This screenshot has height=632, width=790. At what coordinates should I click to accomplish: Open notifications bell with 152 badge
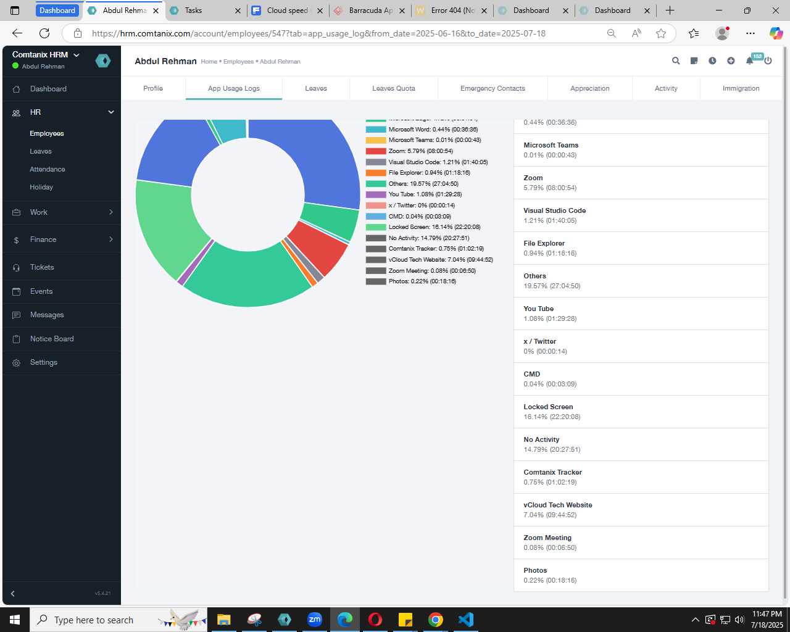tap(749, 60)
